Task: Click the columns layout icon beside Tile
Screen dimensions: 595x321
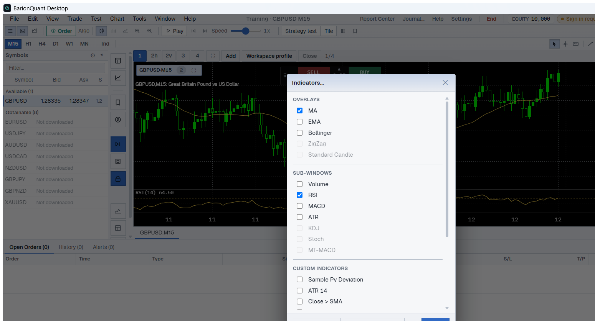Action: pyautogui.click(x=343, y=31)
